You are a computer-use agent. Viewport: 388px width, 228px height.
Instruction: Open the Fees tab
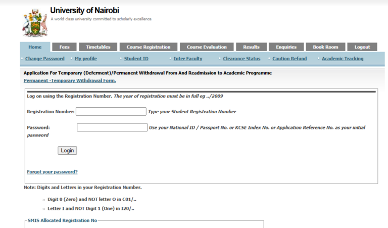coord(64,47)
